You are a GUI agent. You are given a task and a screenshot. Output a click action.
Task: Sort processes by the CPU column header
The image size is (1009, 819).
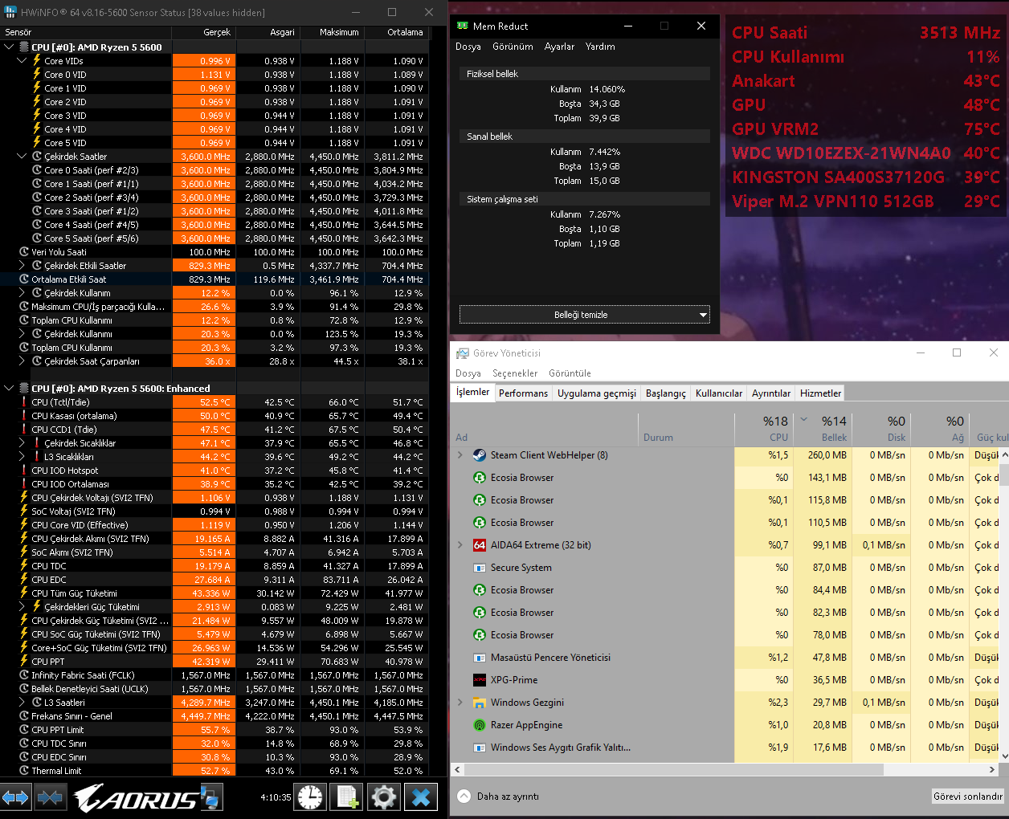(x=764, y=429)
